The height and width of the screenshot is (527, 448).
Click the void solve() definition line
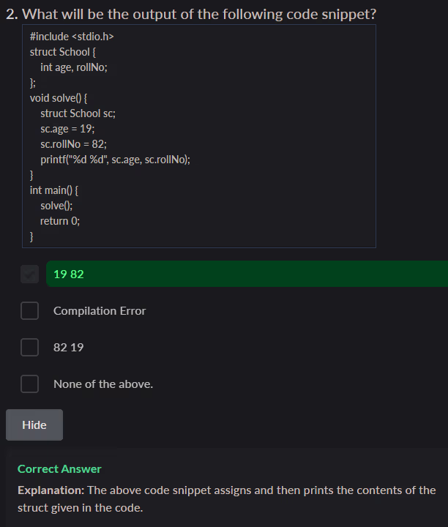point(59,97)
